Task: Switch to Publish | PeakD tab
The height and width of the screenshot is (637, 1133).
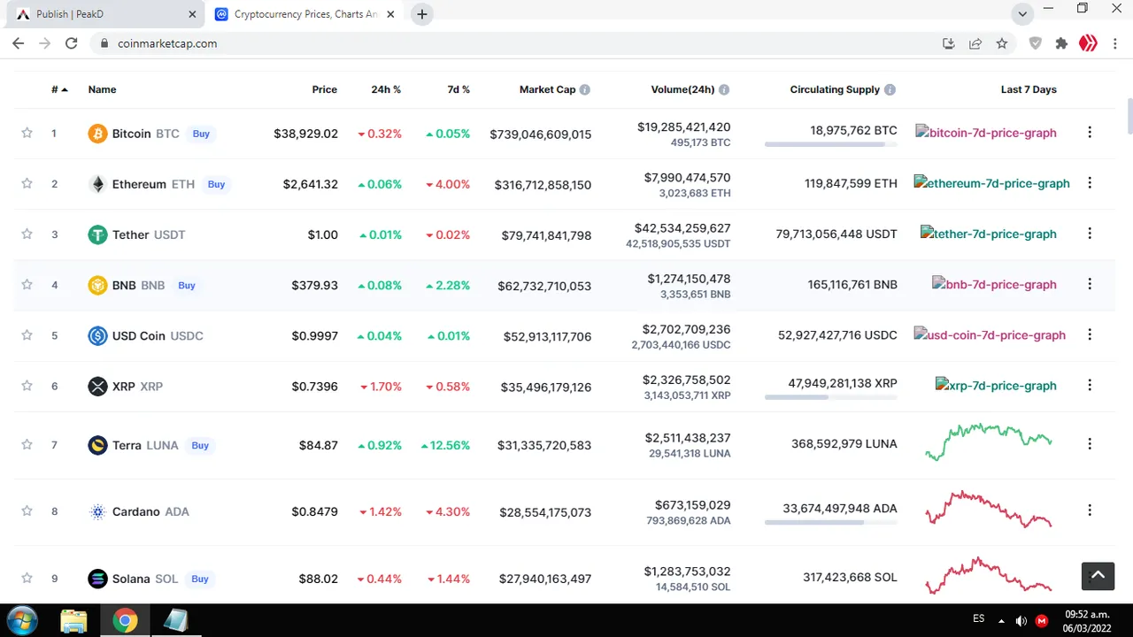Action: pyautogui.click(x=104, y=14)
